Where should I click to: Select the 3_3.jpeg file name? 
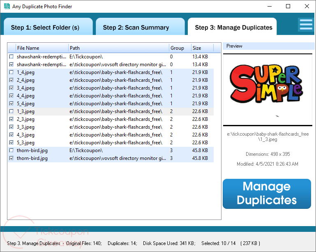click(25, 127)
